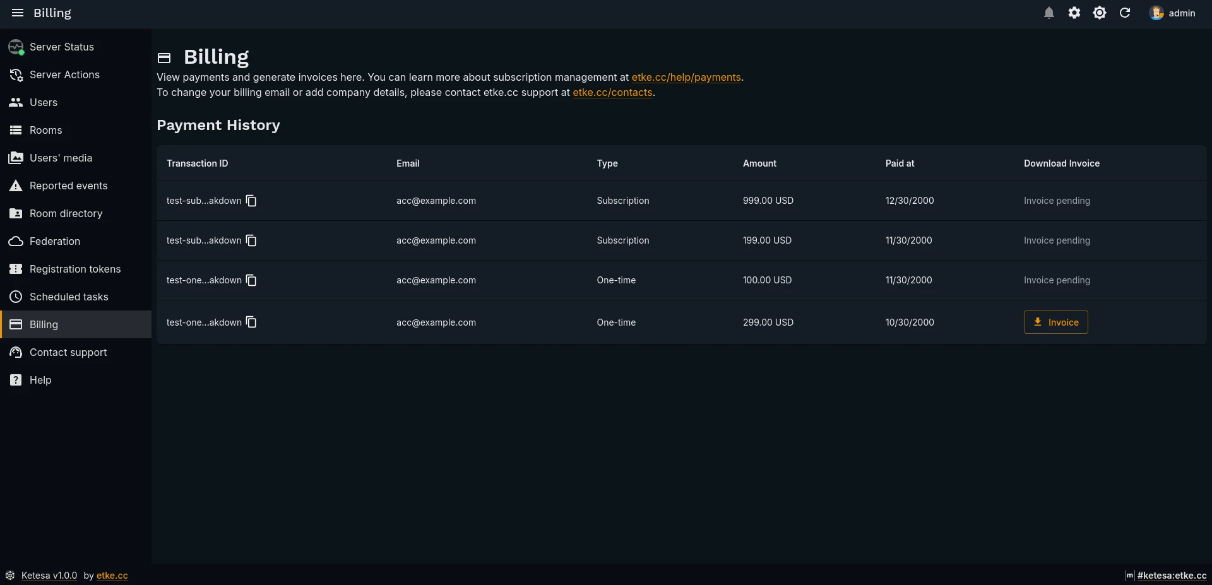Click the refresh icon
Image resolution: width=1212 pixels, height=585 pixels.
1125,13
